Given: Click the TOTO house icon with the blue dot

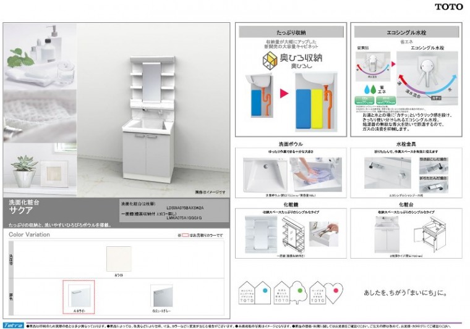Looking at the screenshot, I should (x=255, y=293).
